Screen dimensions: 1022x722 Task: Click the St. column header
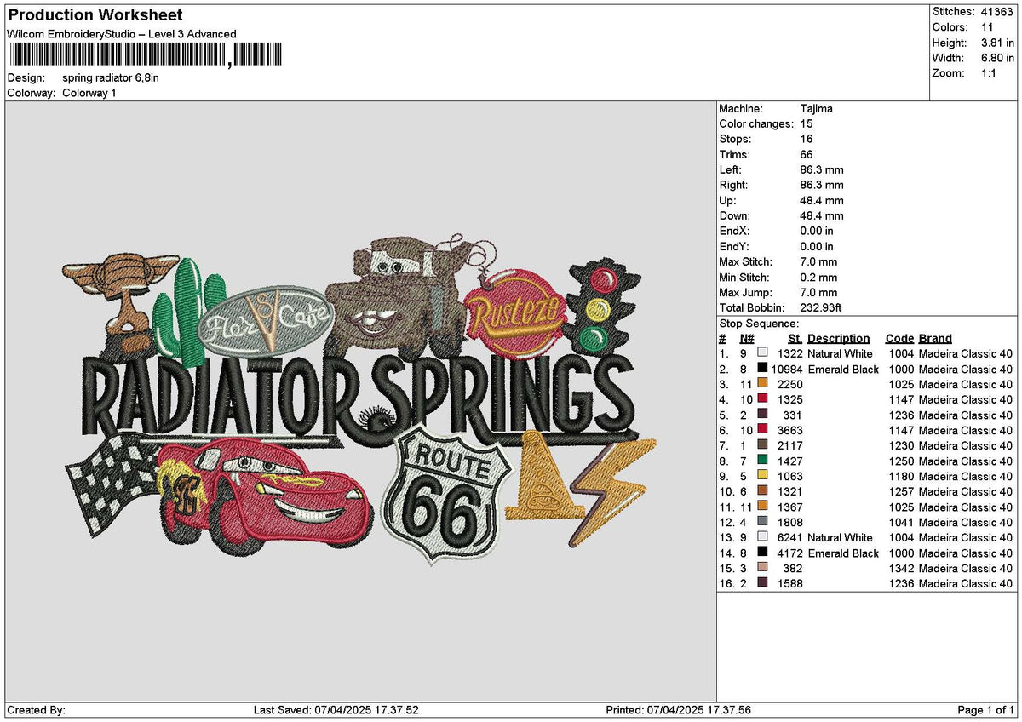pyautogui.click(x=795, y=338)
